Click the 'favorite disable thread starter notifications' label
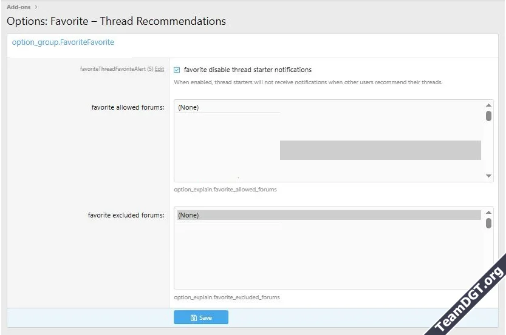The height and width of the screenshot is (335, 506). pyautogui.click(x=247, y=70)
